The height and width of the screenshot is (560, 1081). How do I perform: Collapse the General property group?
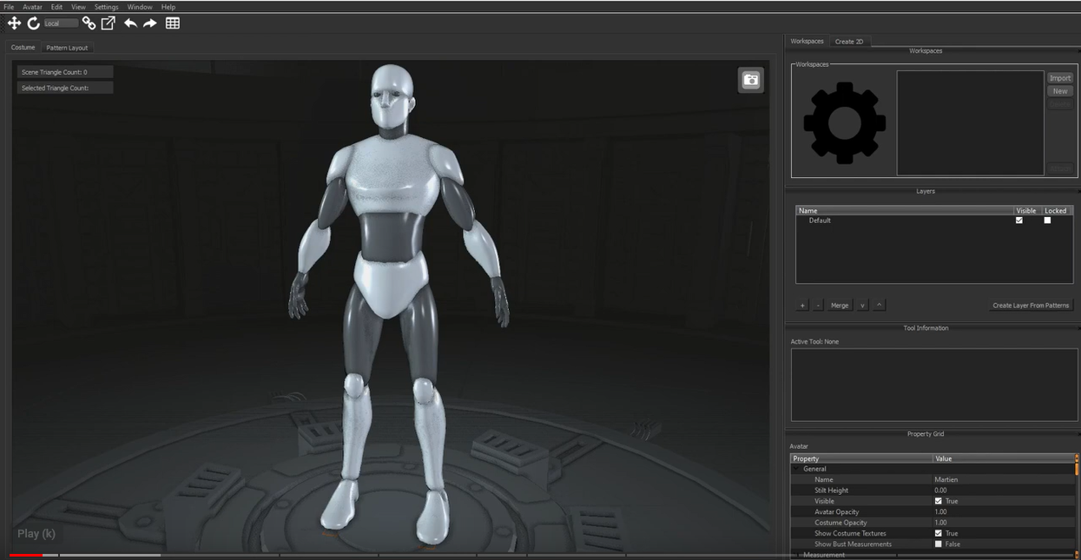tap(797, 469)
